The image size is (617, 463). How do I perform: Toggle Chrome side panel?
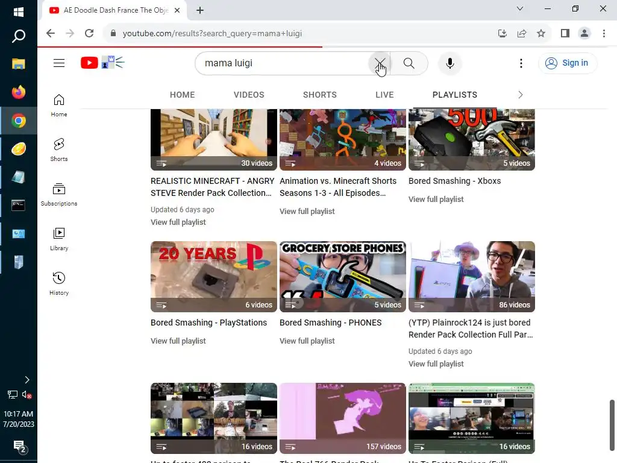[x=565, y=34]
